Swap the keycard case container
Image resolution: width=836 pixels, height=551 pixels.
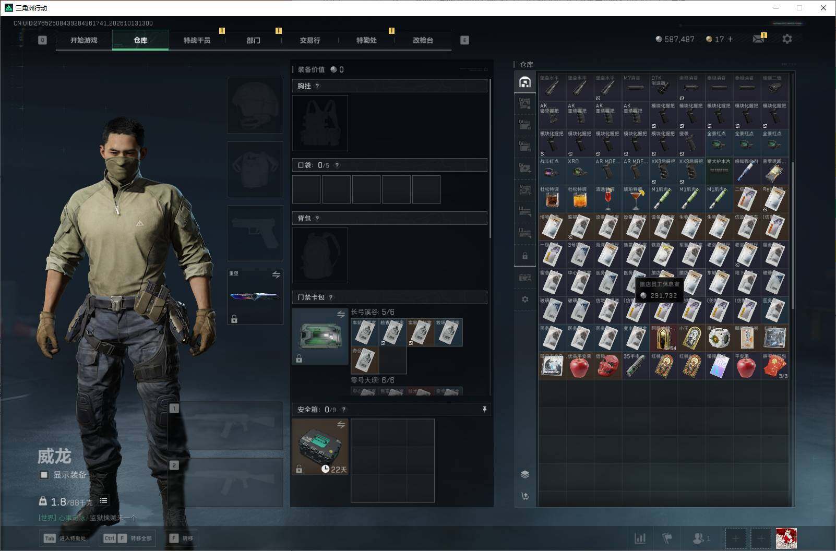341,314
